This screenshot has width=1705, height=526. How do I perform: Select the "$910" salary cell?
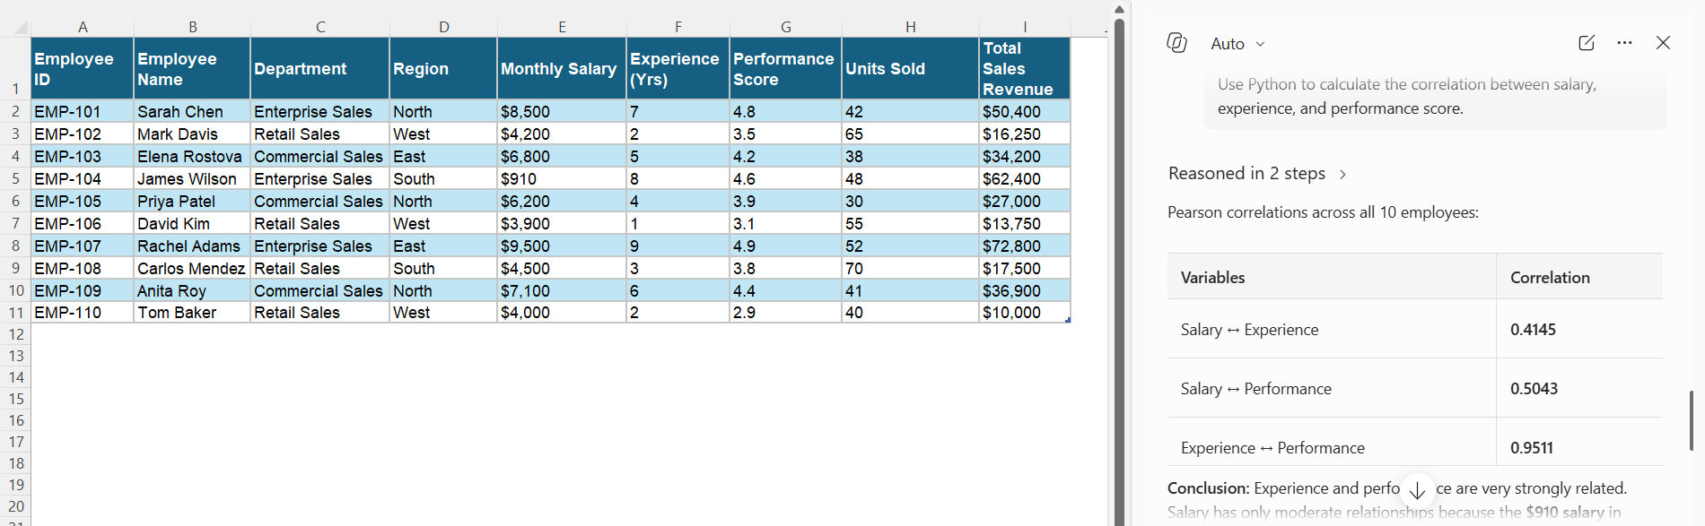coord(562,179)
